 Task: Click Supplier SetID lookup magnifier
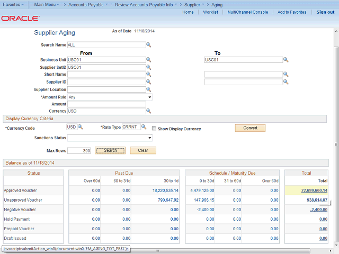click(149, 67)
